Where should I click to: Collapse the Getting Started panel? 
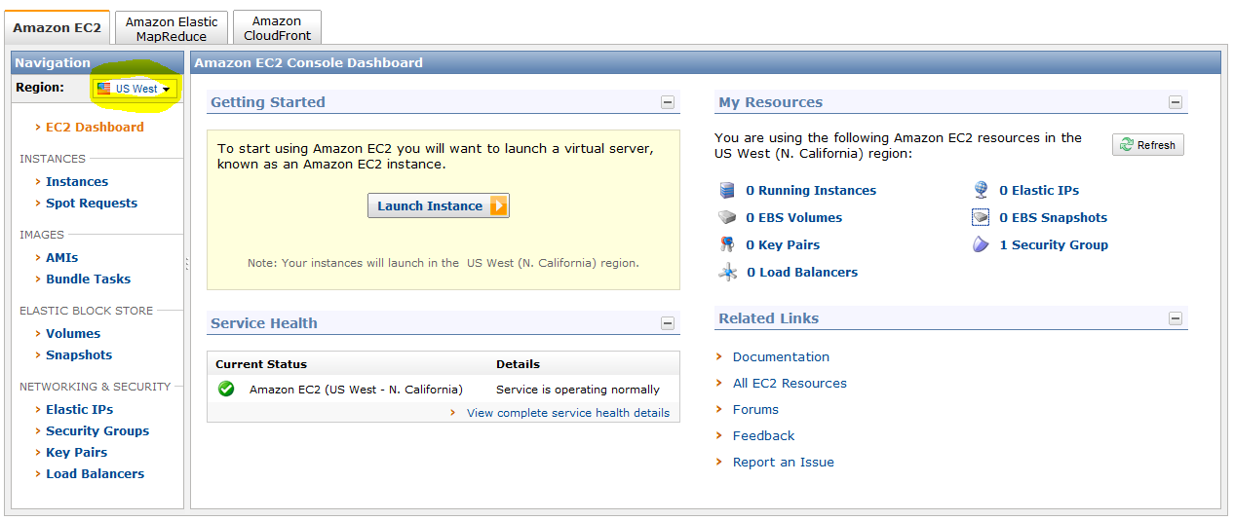[x=668, y=102]
